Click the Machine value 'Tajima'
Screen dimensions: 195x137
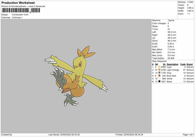171,20
